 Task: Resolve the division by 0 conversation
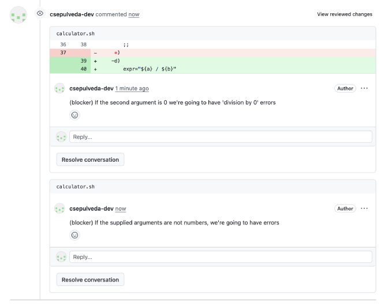(x=90, y=159)
